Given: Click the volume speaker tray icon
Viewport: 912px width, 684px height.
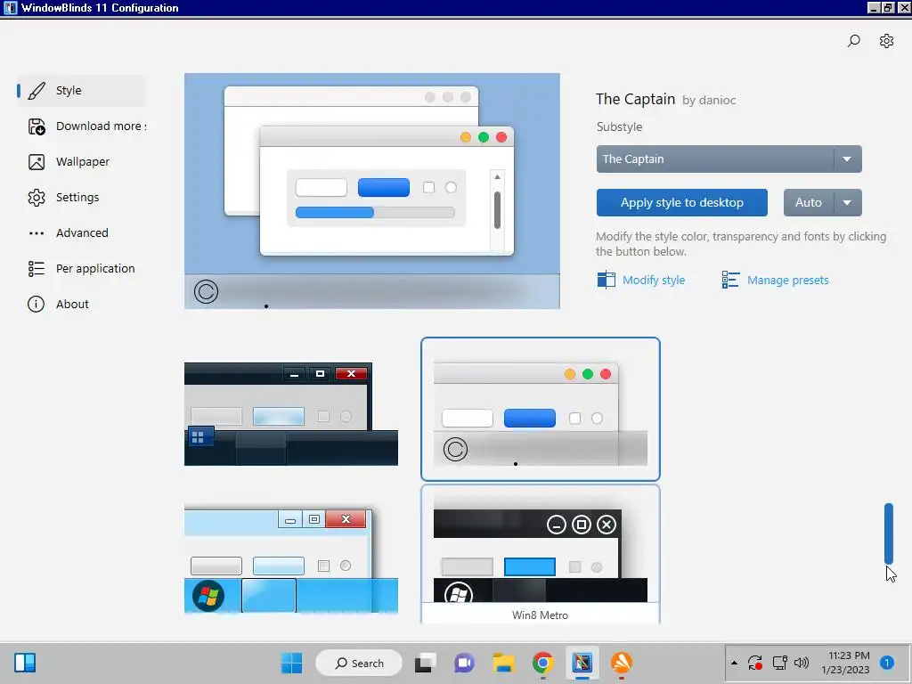Looking at the screenshot, I should click(x=802, y=663).
